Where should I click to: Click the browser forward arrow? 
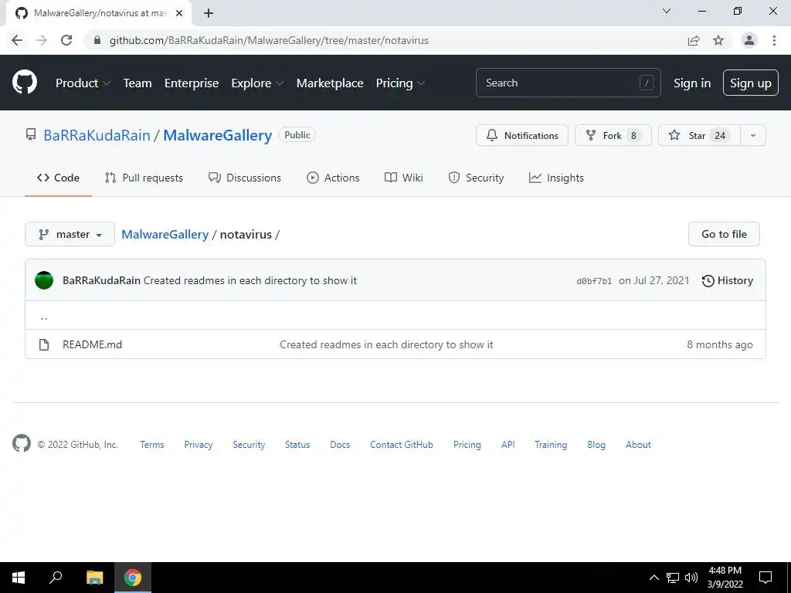coord(42,40)
